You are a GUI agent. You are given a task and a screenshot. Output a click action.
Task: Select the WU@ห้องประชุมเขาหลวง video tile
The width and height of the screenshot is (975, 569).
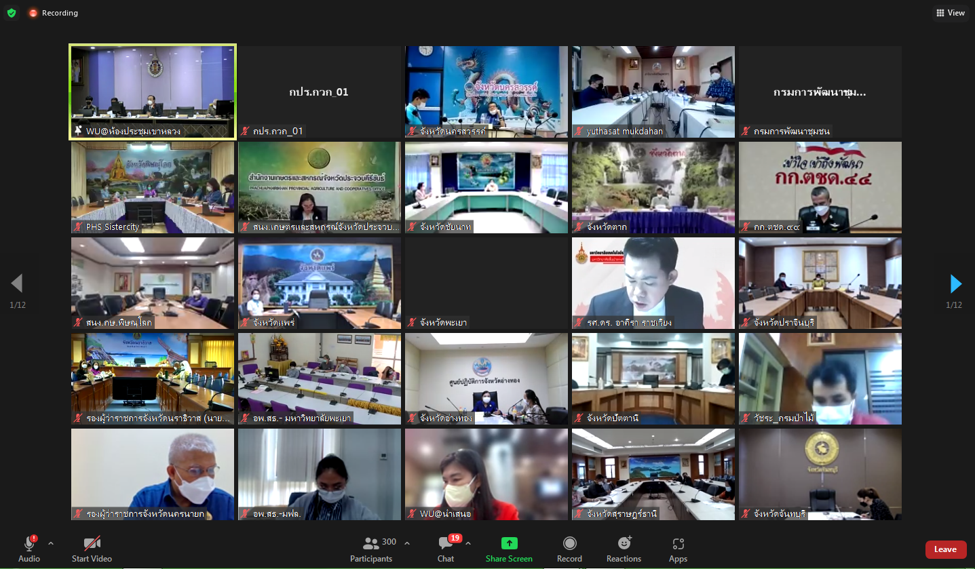point(153,92)
